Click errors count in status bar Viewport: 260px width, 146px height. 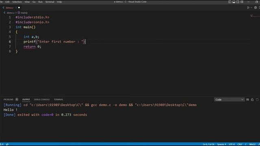[x=2, y=144]
